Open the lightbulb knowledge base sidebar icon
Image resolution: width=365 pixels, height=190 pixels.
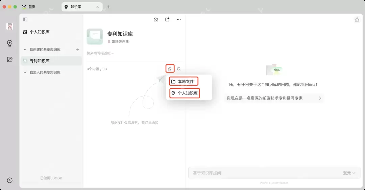click(9, 43)
